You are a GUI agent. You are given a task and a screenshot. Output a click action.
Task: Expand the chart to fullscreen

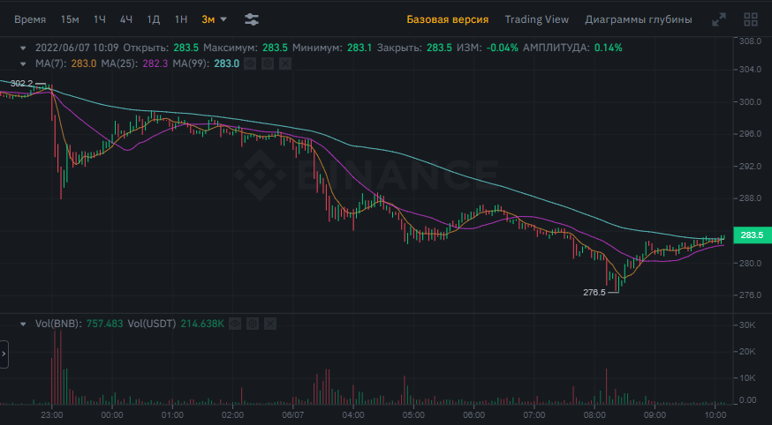click(x=720, y=19)
